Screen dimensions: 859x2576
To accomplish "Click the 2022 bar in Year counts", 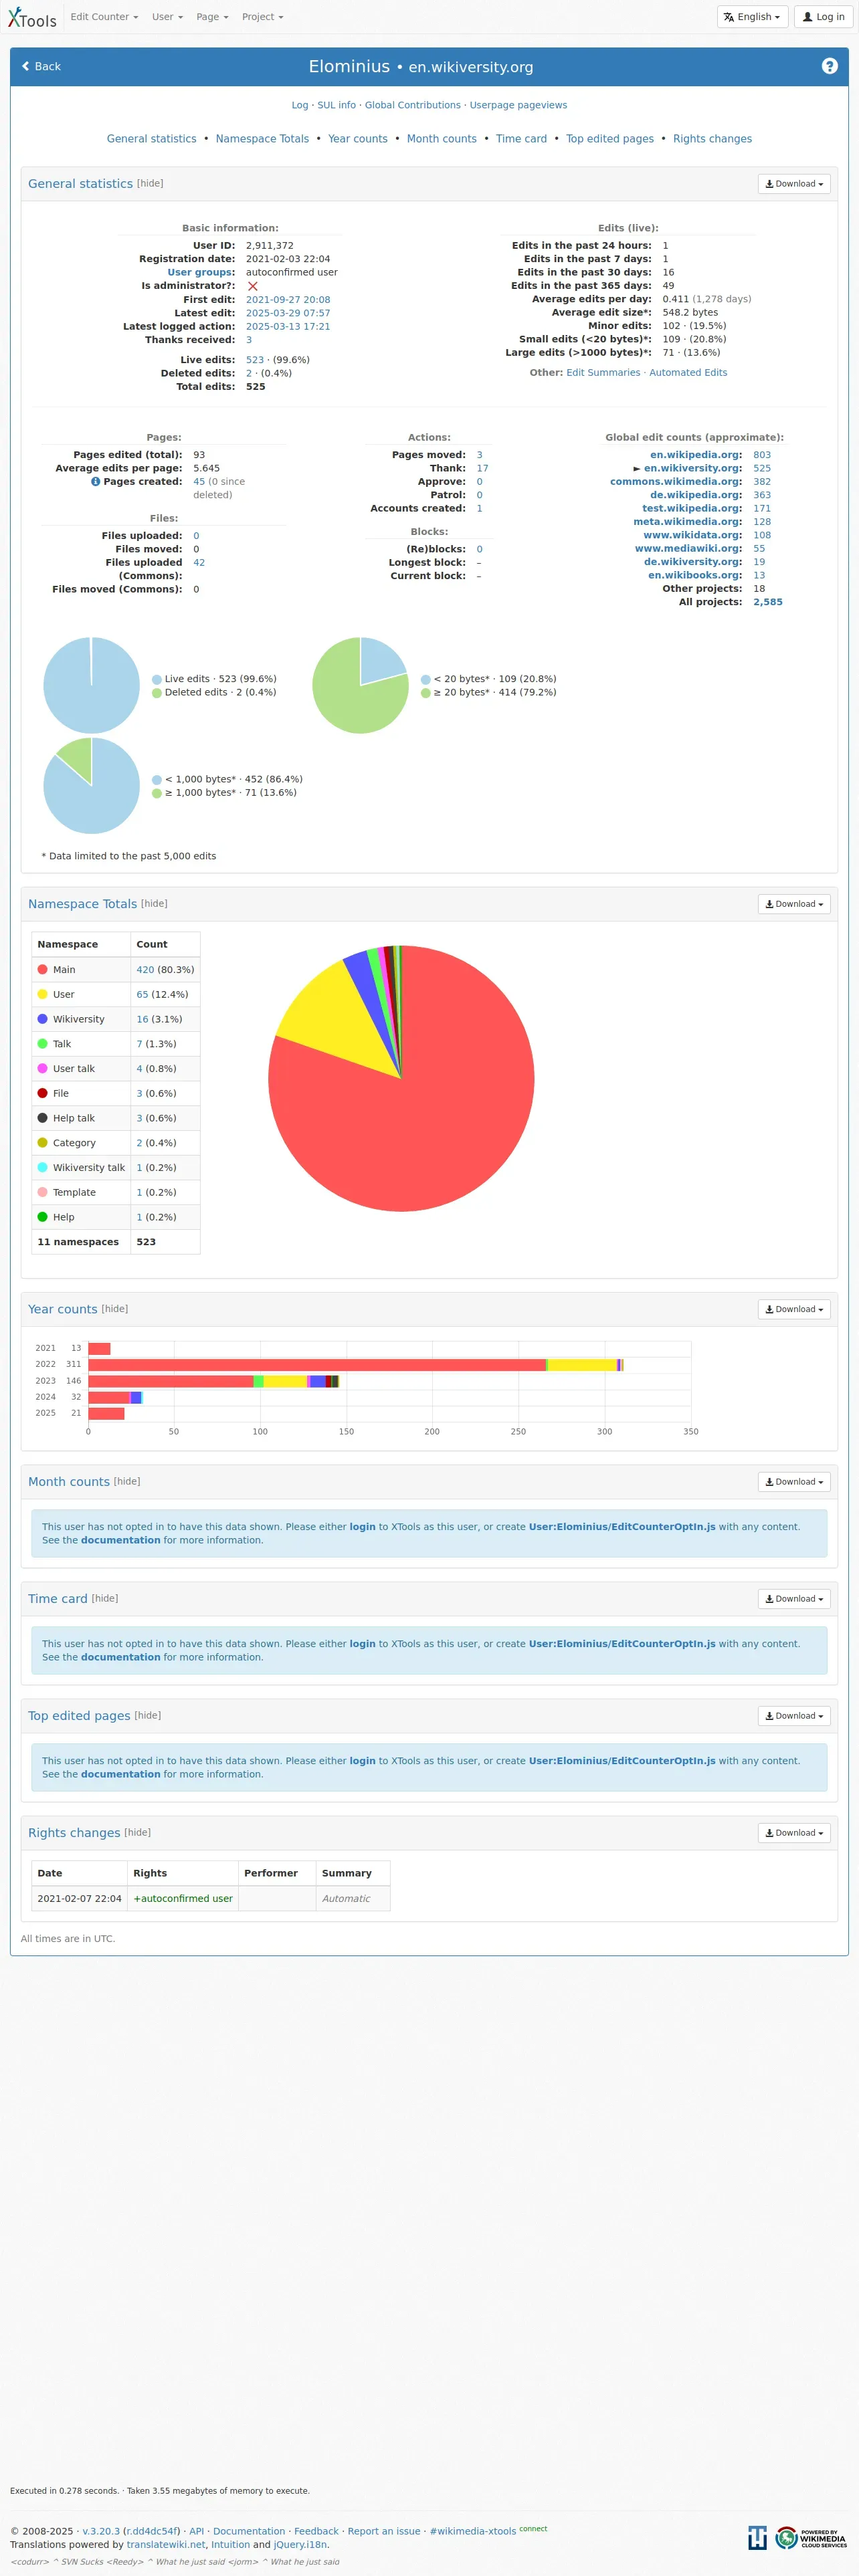I will click(355, 1365).
